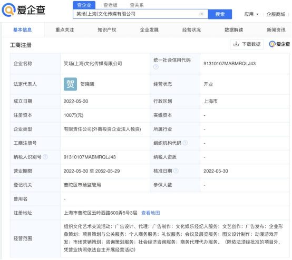The height and width of the screenshot is (260, 292).
Task: Click the address 上海市普陀区云岭西路600弄5号3层
Action: click(100, 213)
